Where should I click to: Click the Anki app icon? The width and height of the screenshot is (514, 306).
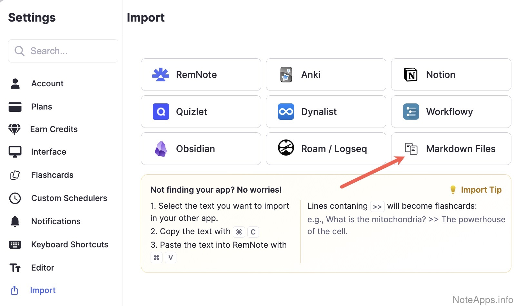(286, 75)
